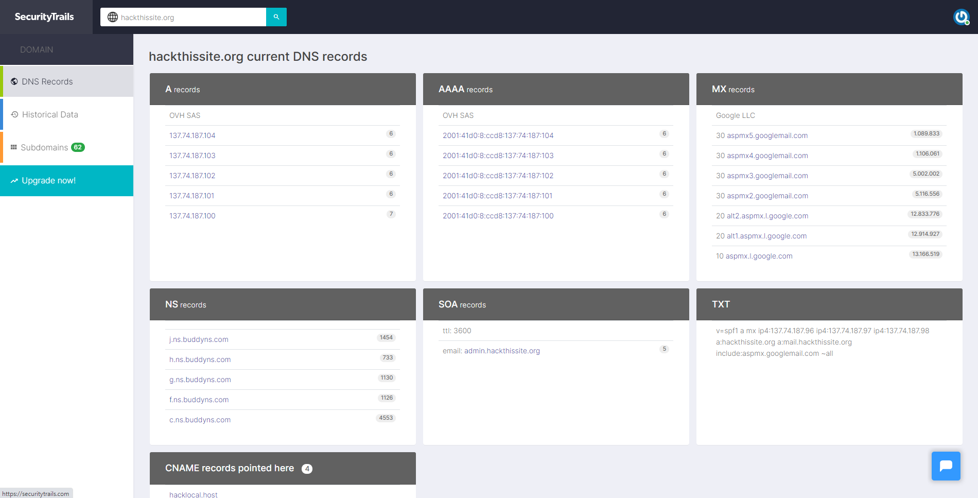
Task: Open SOA email admin.hackthissite.org
Action: (x=502, y=351)
